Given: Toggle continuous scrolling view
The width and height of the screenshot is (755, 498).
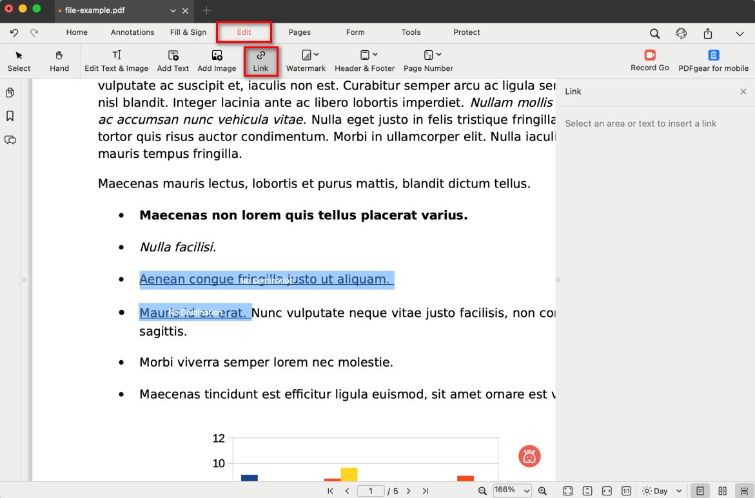Looking at the screenshot, I should point(744,491).
